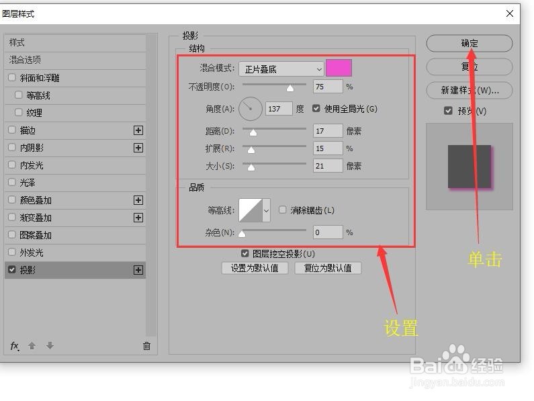Click the move effect down arrow icon
Screen dimensions: 534x401
pyautogui.click(x=50, y=346)
